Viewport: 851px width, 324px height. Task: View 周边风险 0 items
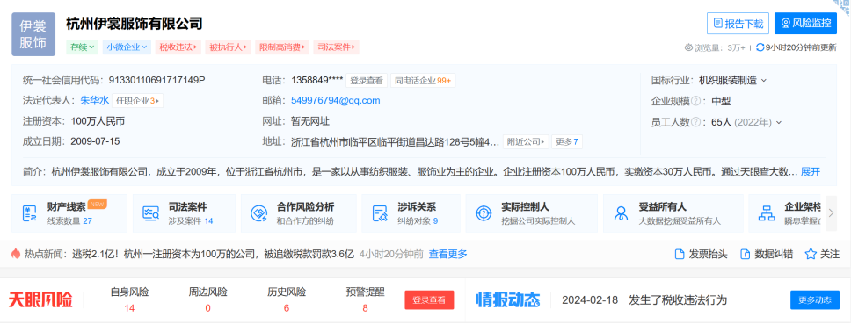click(207, 299)
